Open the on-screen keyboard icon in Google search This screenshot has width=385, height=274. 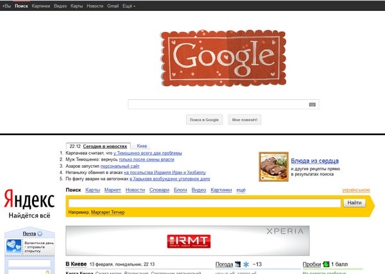pyautogui.click(x=312, y=104)
